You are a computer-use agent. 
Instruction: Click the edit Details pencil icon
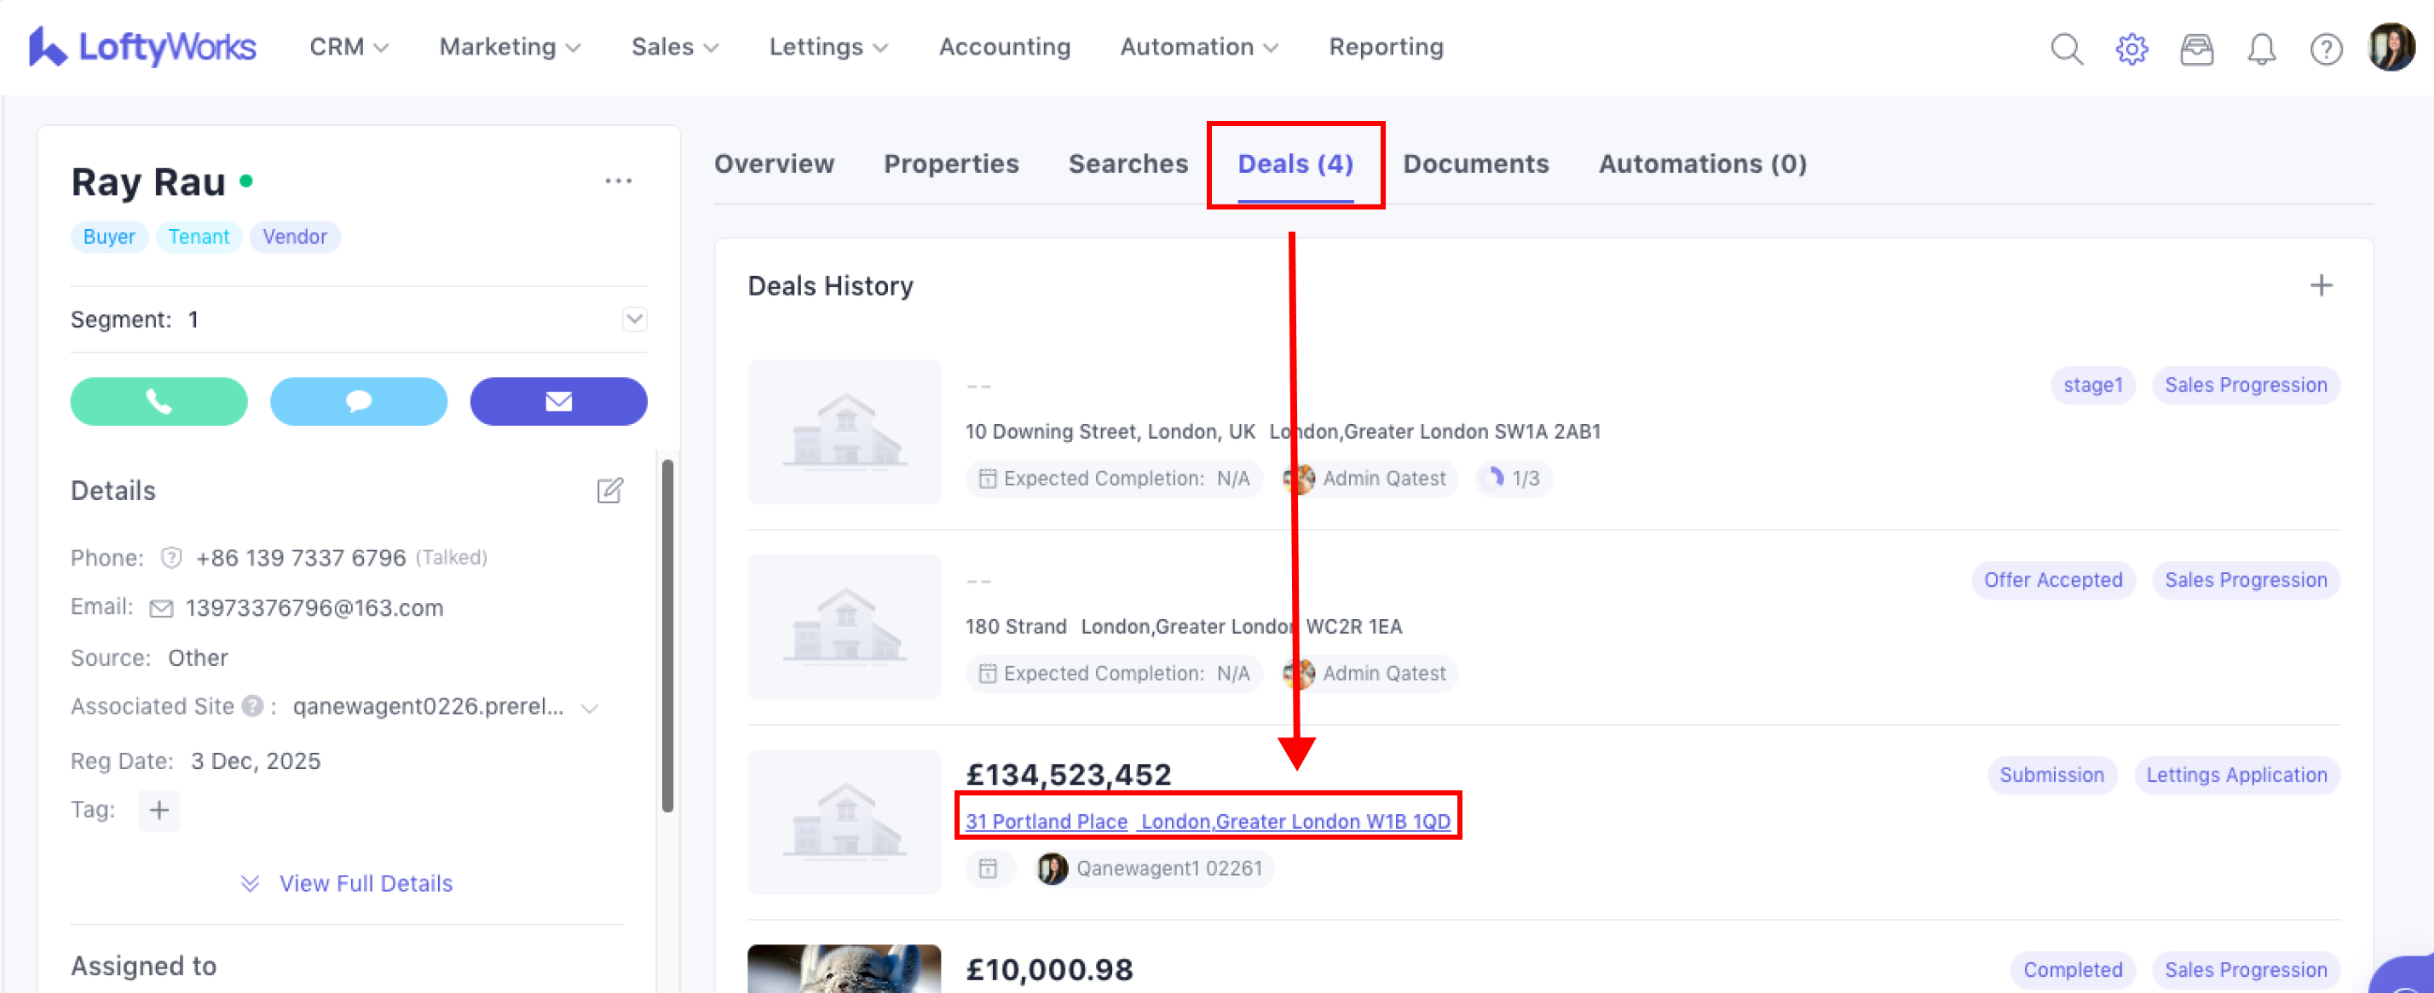click(x=609, y=490)
